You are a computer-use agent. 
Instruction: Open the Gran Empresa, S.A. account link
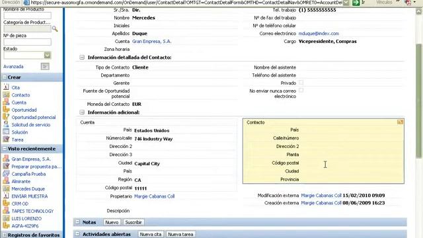(x=151, y=41)
